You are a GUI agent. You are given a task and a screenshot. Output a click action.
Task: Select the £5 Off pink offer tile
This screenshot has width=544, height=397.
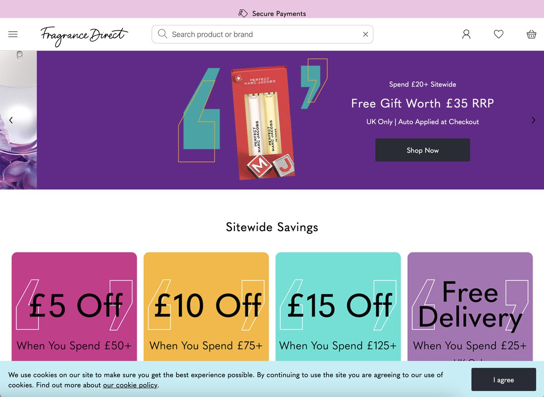(74, 307)
